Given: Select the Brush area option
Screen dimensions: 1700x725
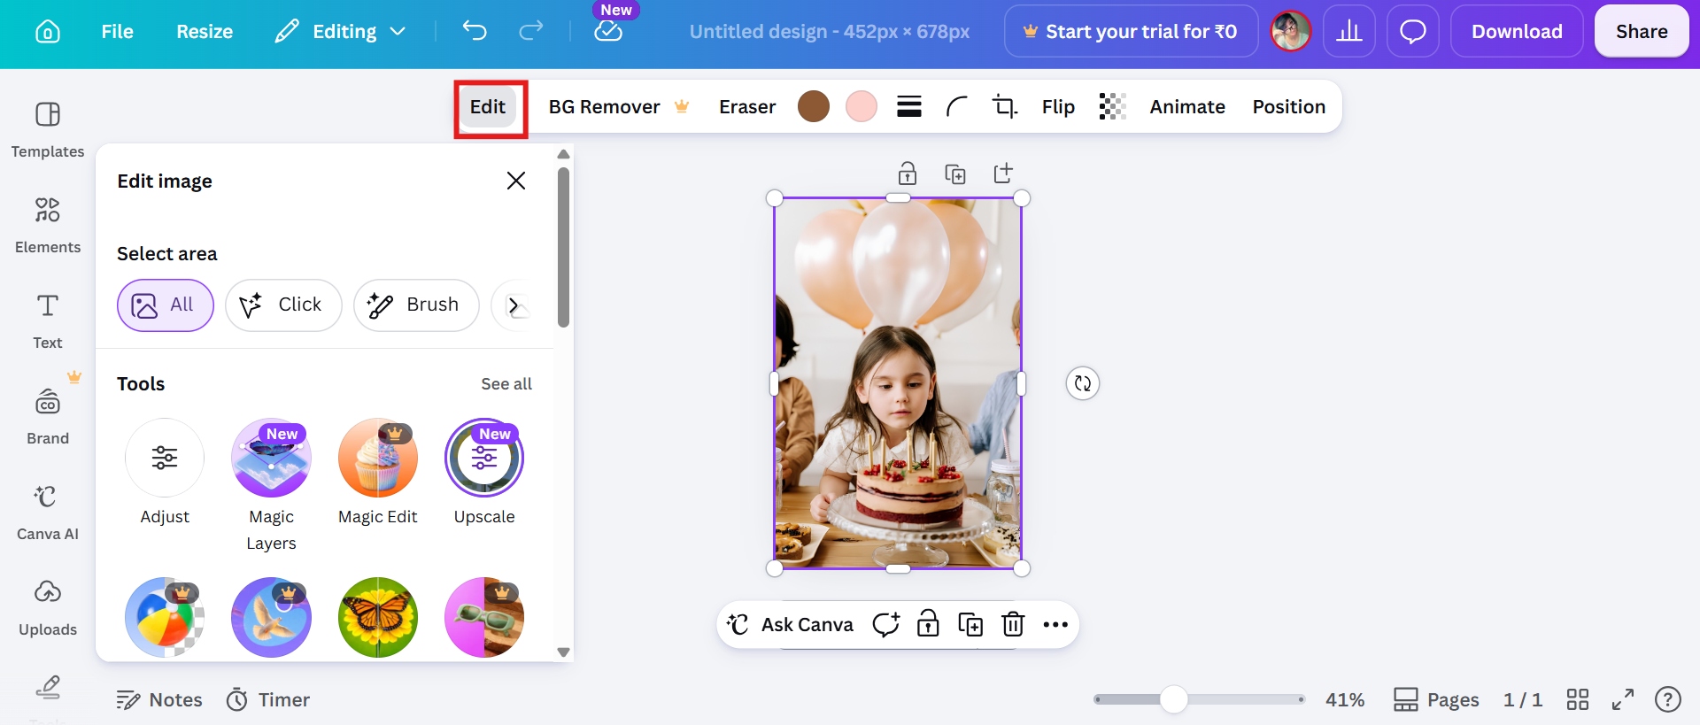Looking at the screenshot, I should pos(416,305).
